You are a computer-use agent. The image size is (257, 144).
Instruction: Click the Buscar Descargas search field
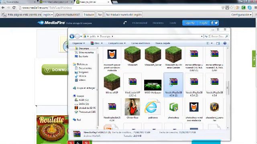pyautogui.click(x=219, y=36)
